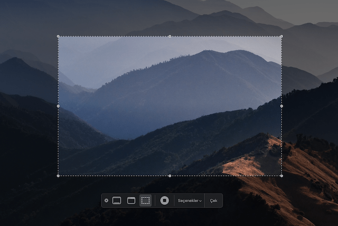This screenshot has width=338, height=226.
Task: Click the bottom-left selection corner handle
Action: pos(58,176)
